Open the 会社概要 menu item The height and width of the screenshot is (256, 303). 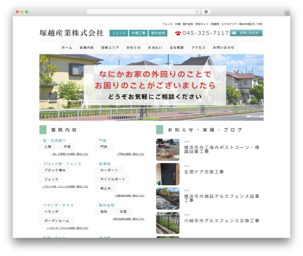[177, 48]
